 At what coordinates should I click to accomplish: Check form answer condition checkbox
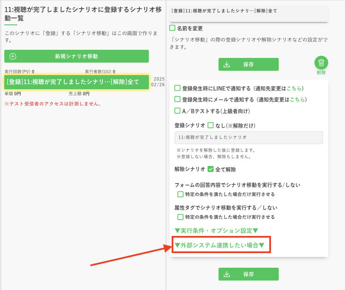click(181, 194)
